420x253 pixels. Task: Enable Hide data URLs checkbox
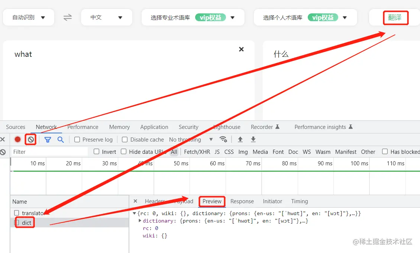pyautogui.click(x=123, y=152)
